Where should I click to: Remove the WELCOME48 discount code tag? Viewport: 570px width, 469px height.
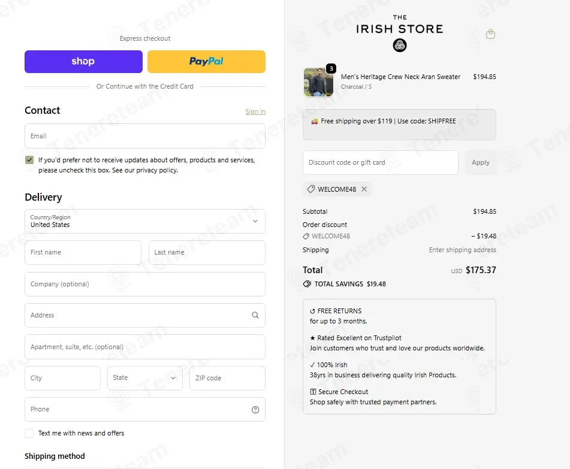coord(364,189)
